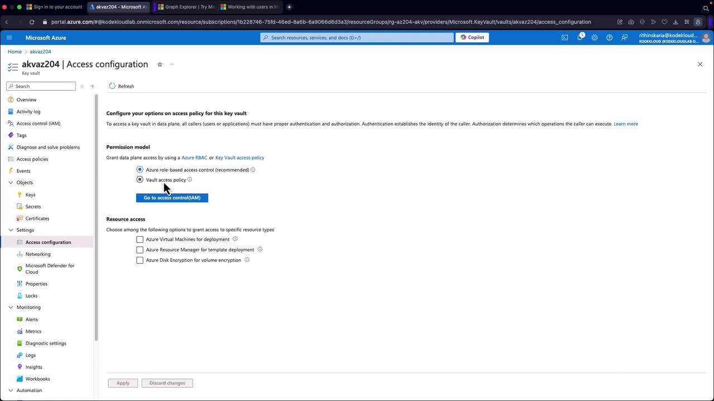Open the Azure portal hamburger menu
The height and width of the screenshot is (401, 714).
point(9,37)
